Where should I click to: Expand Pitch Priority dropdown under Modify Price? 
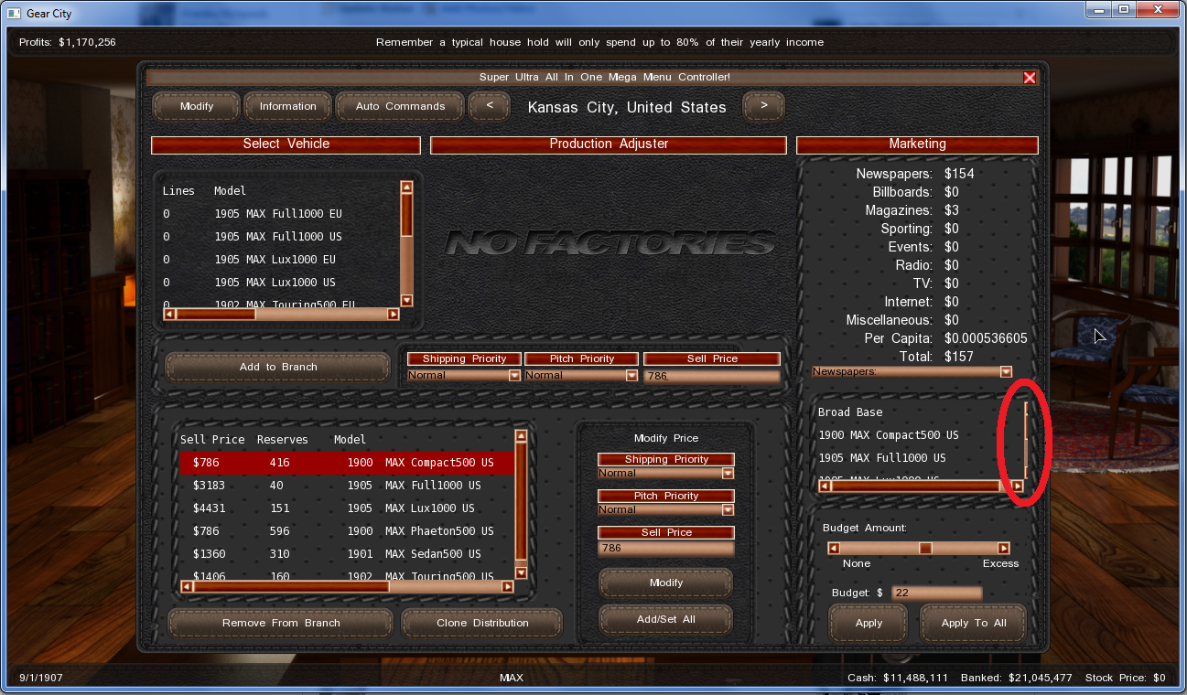point(728,510)
